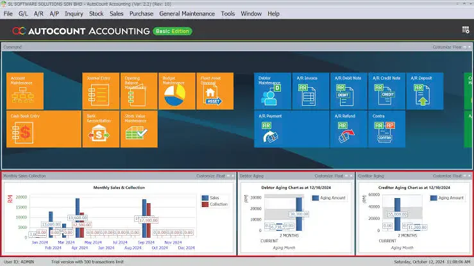Select the 11,200.00 creditor aging label
Viewport: 474px width, 266px height.
pyautogui.click(x=417, y=228)
